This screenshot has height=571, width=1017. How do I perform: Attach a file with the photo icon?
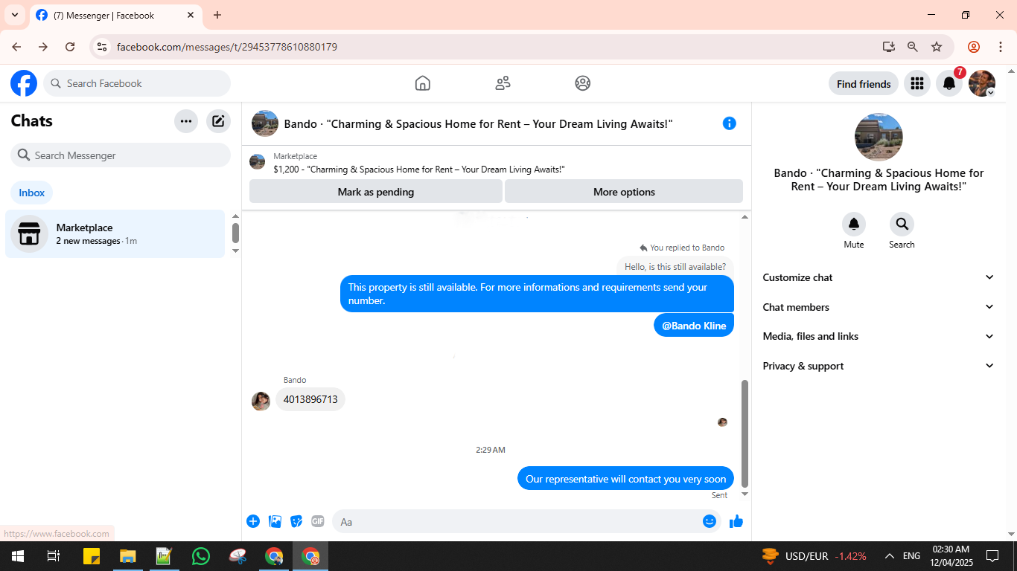coord(275,521)
